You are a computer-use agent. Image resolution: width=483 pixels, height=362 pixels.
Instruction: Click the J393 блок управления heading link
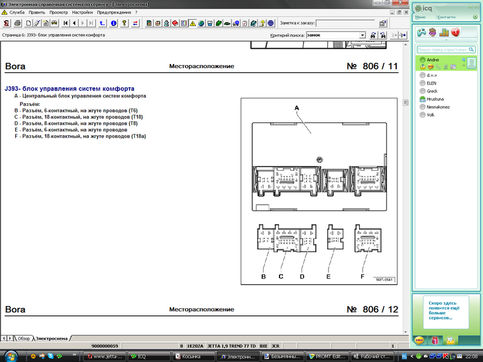(x=69, y=89)
